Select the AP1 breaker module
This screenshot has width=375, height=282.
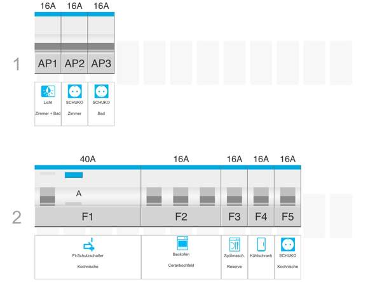tap(48, 43)
